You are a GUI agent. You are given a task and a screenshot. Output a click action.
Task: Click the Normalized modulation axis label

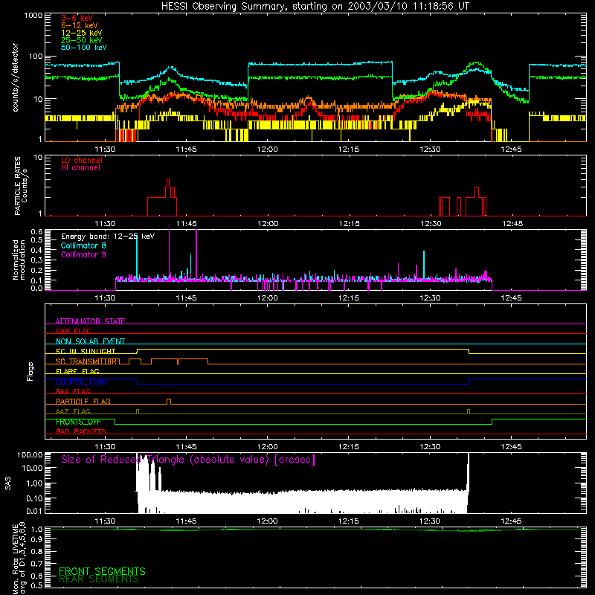(x=19, y=260)
